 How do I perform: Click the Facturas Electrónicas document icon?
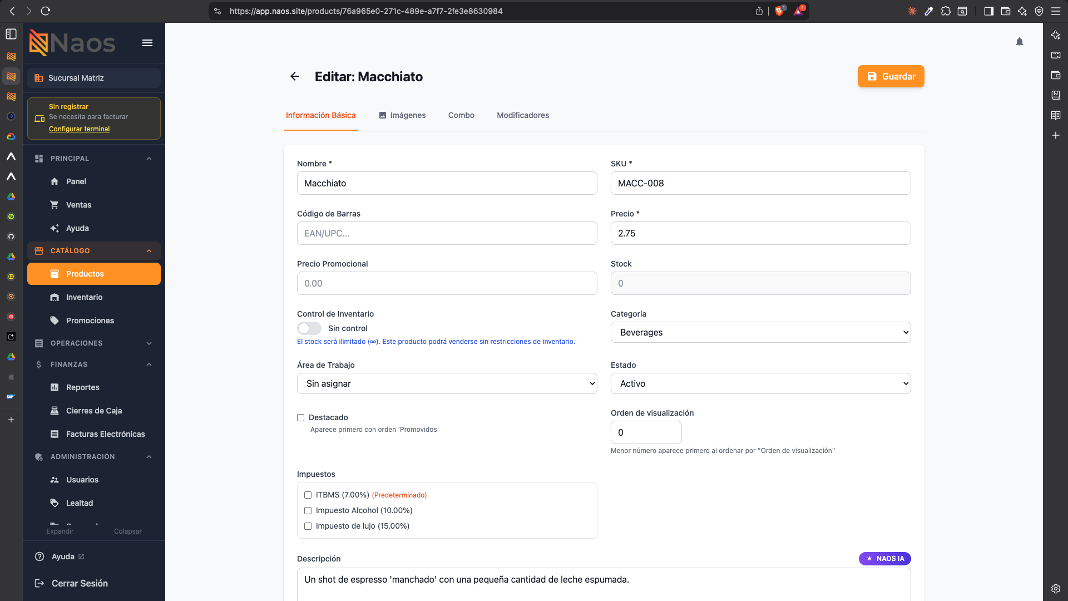point(55,434)
